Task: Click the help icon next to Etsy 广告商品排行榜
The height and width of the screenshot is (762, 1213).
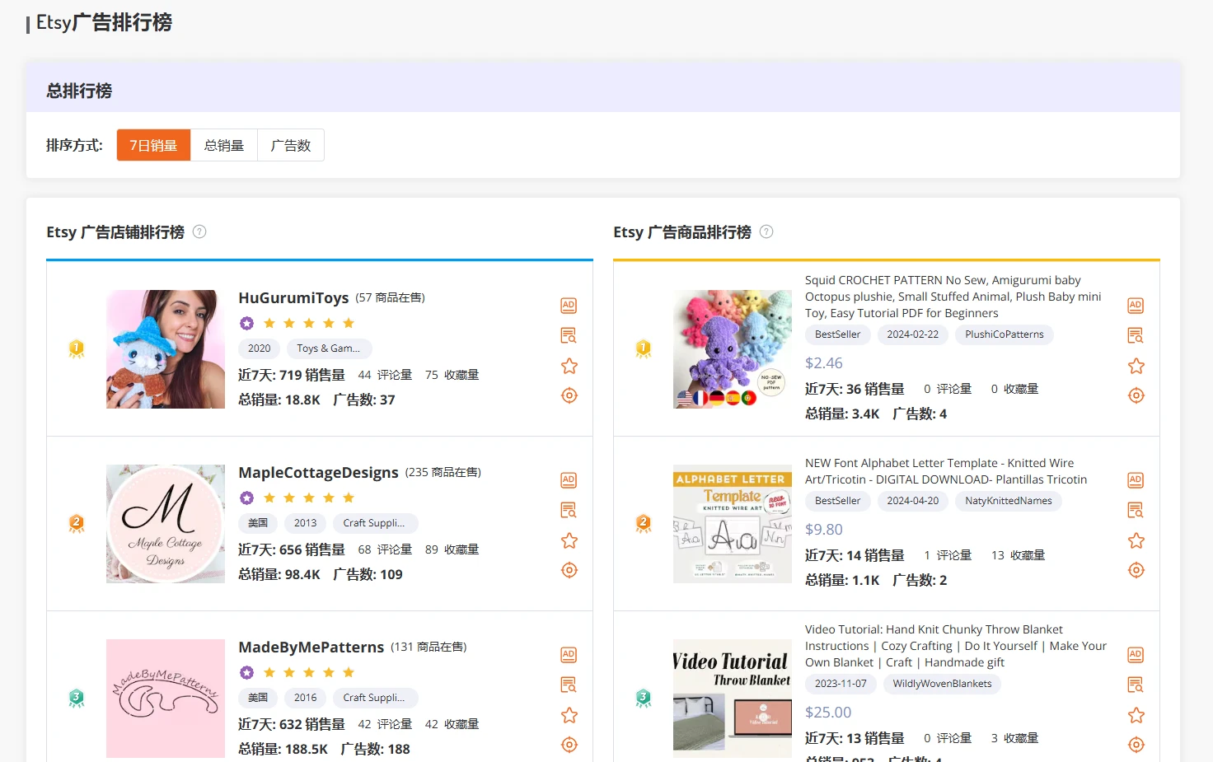Action: (766, 231)
